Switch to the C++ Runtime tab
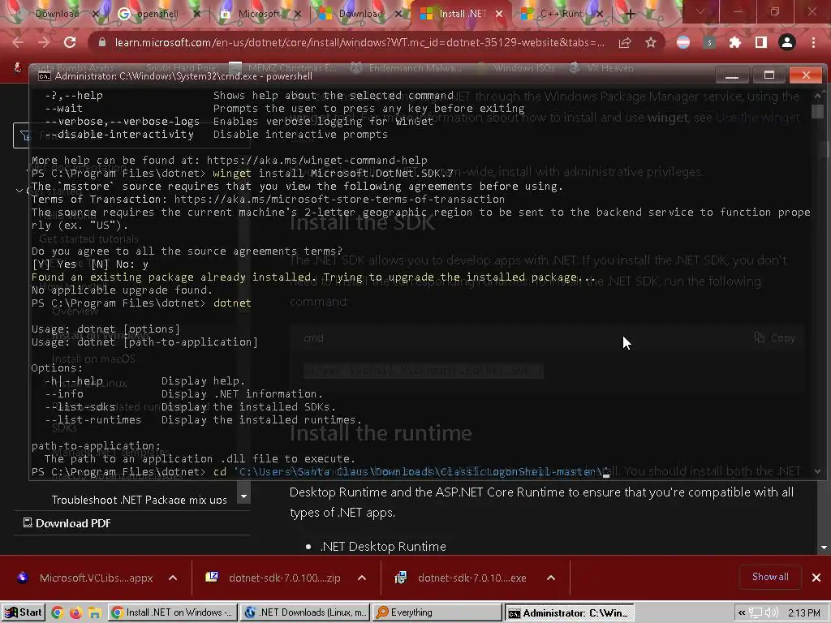Viewport: 831px width, 623px height. pos(562,14)
